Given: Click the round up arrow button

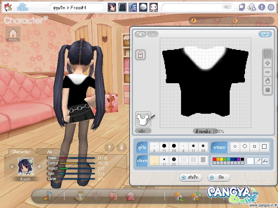Looking at the screenshot, I should point(109,147).
